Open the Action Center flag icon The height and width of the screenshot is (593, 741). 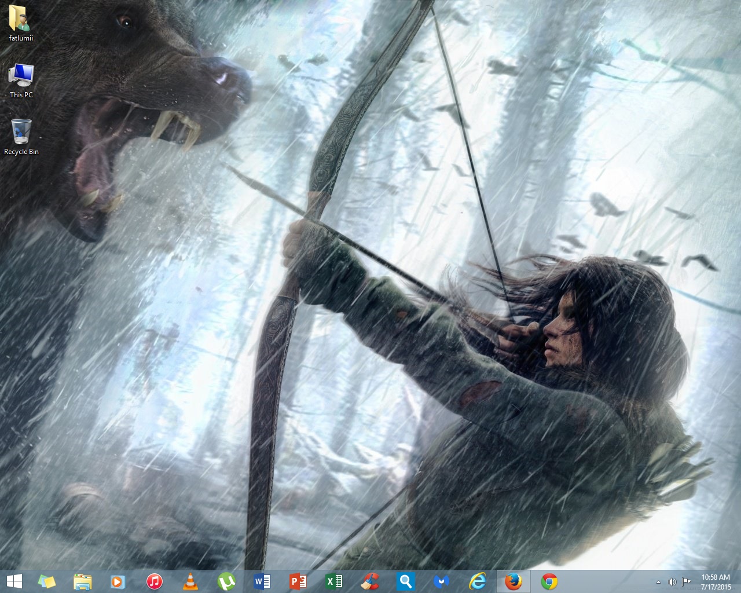point(687,582)
